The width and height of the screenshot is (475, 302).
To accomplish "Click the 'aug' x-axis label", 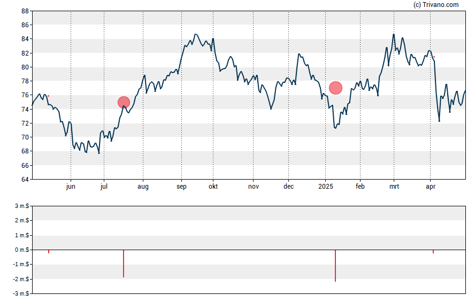I will click(143, 187).
